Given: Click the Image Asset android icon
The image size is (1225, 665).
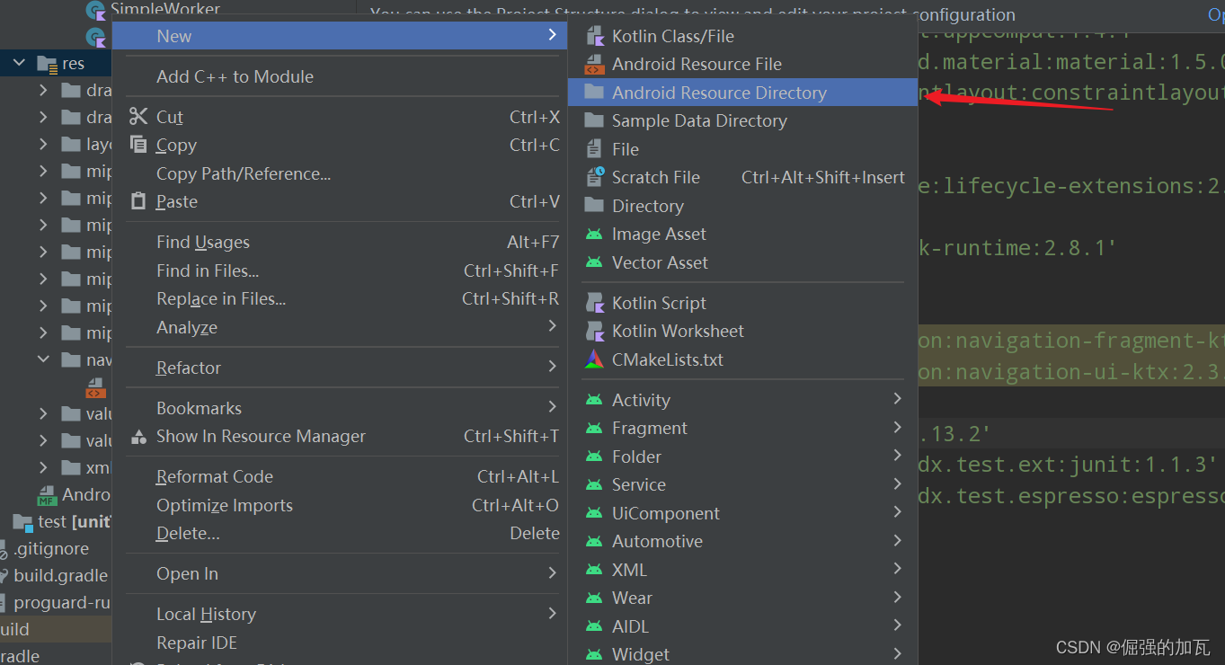Looking at the screenshot, I should pos(594,234).
